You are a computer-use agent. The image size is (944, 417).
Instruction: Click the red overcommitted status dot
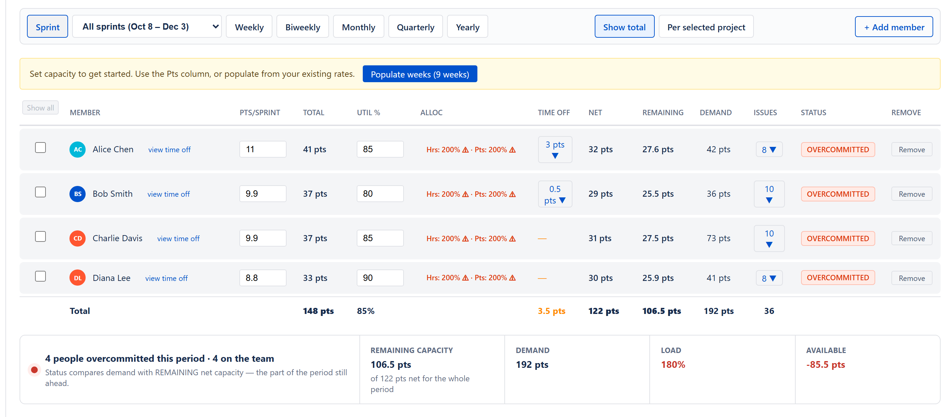[x=34, y=370]
